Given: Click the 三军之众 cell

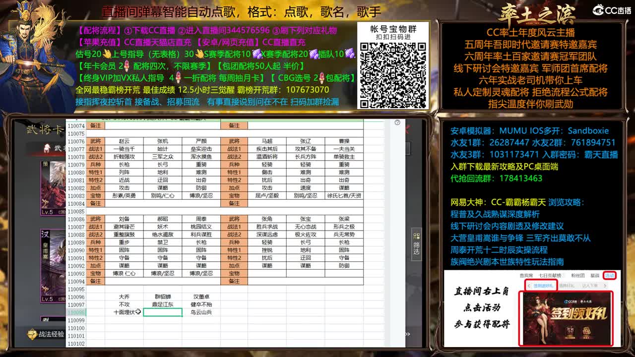Looking at the screenshot, I should click(x=163, y=157).
